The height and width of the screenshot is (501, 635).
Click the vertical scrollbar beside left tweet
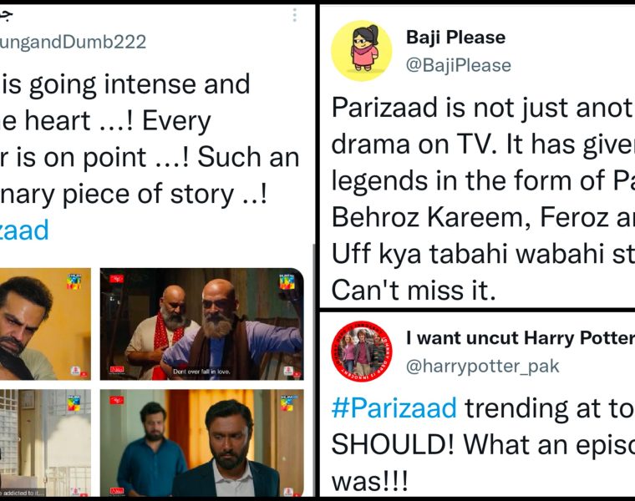click(314, 370)
